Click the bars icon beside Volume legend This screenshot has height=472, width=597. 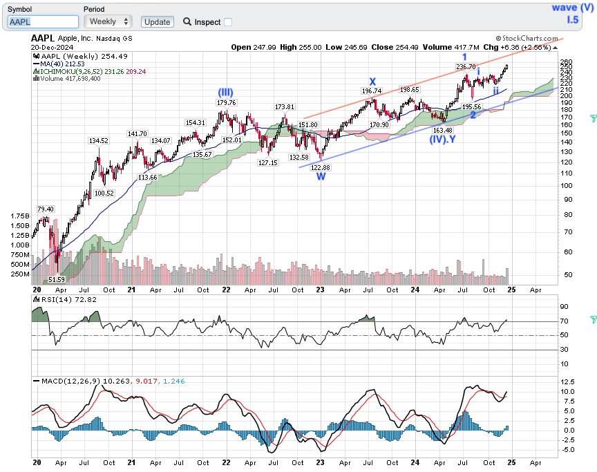pos(36,78)
